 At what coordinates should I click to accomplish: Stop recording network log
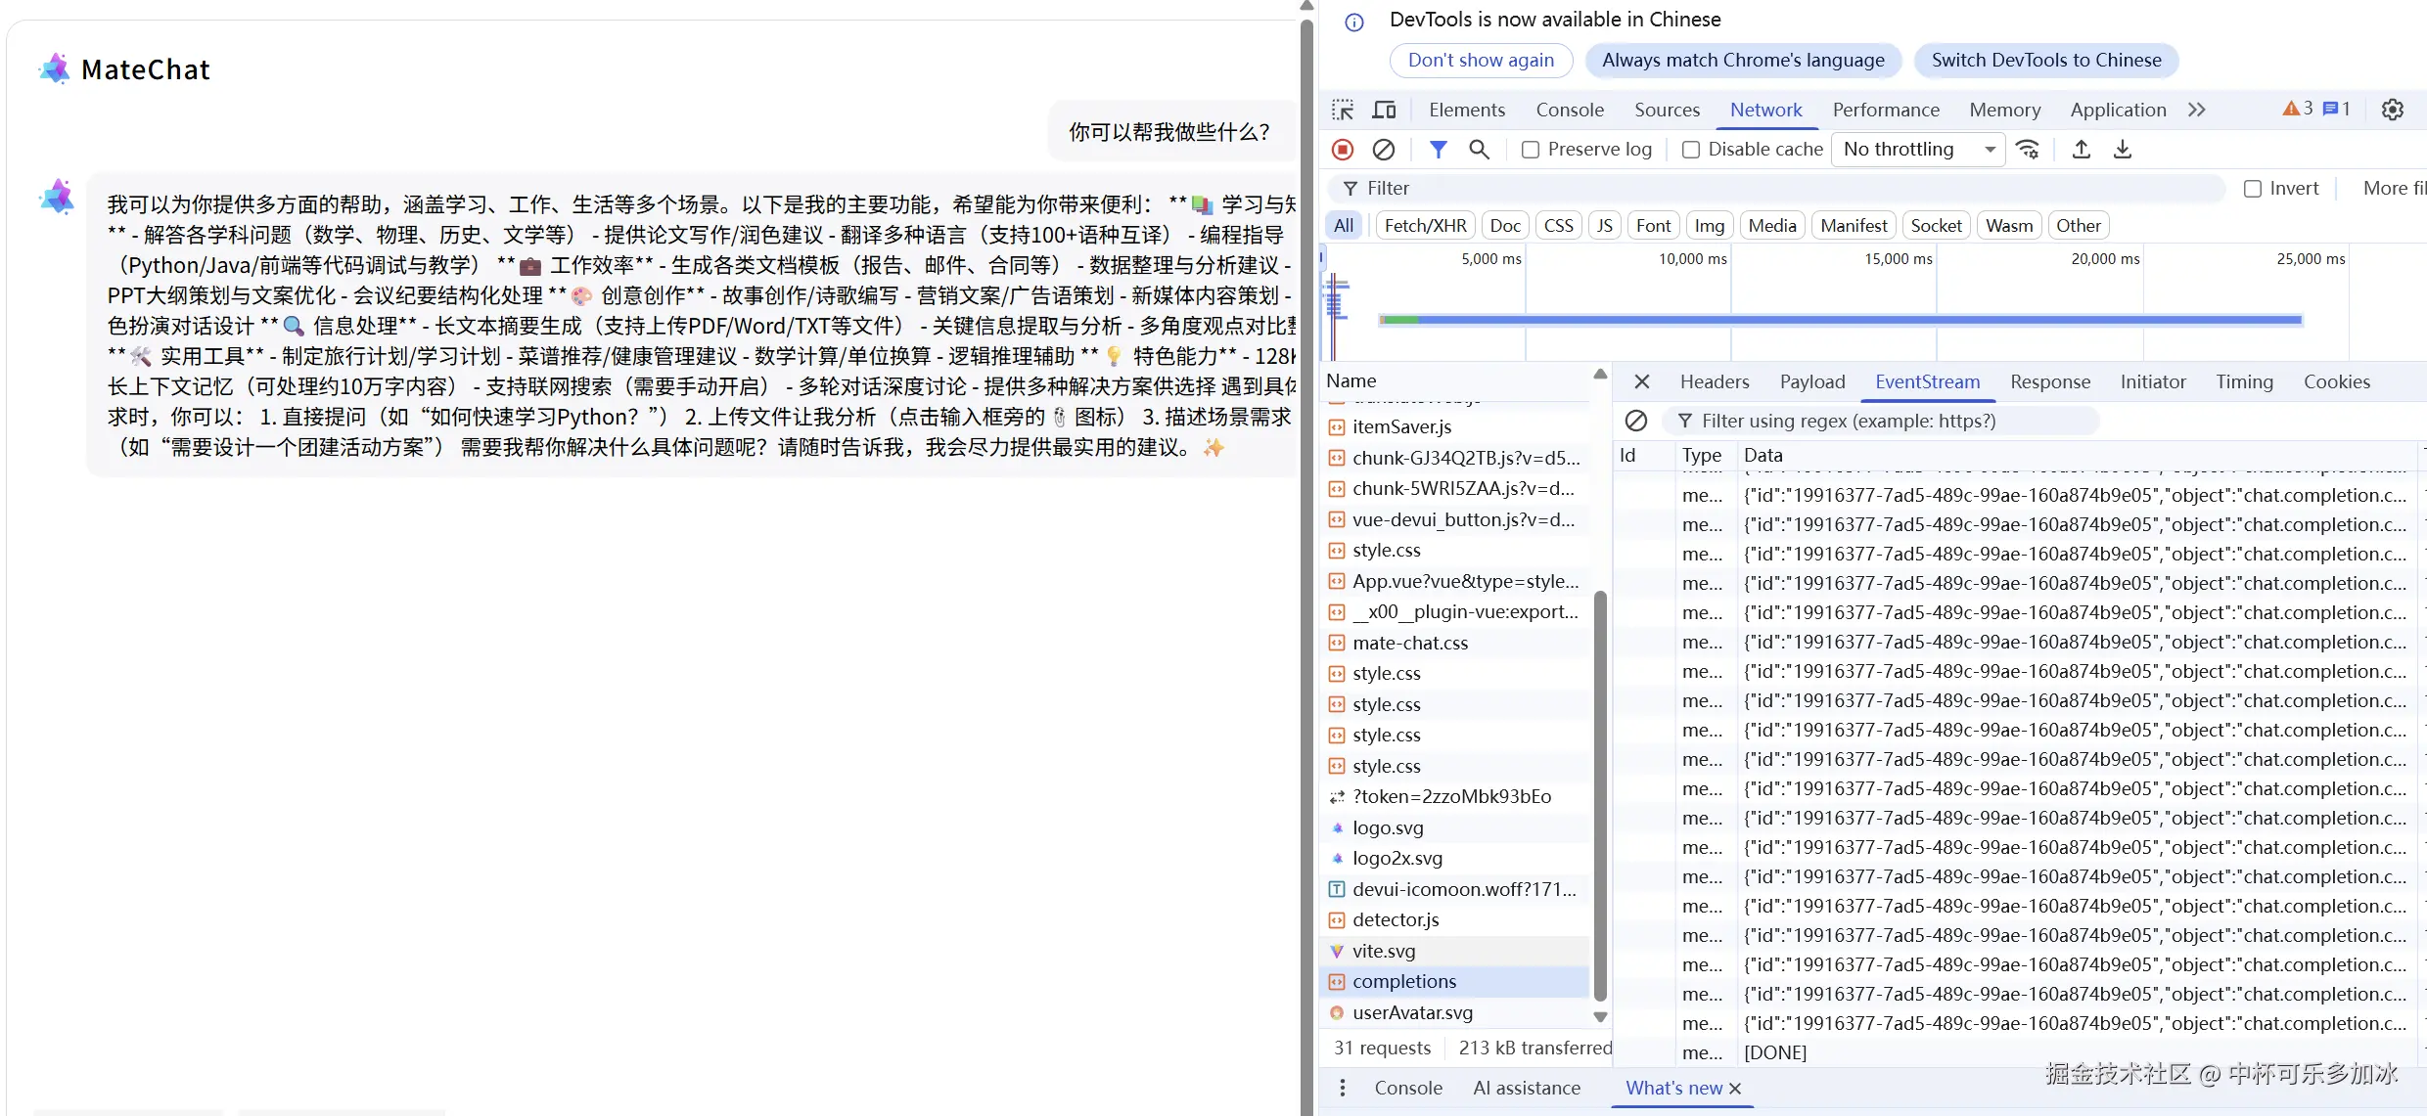pos(1343,150)
